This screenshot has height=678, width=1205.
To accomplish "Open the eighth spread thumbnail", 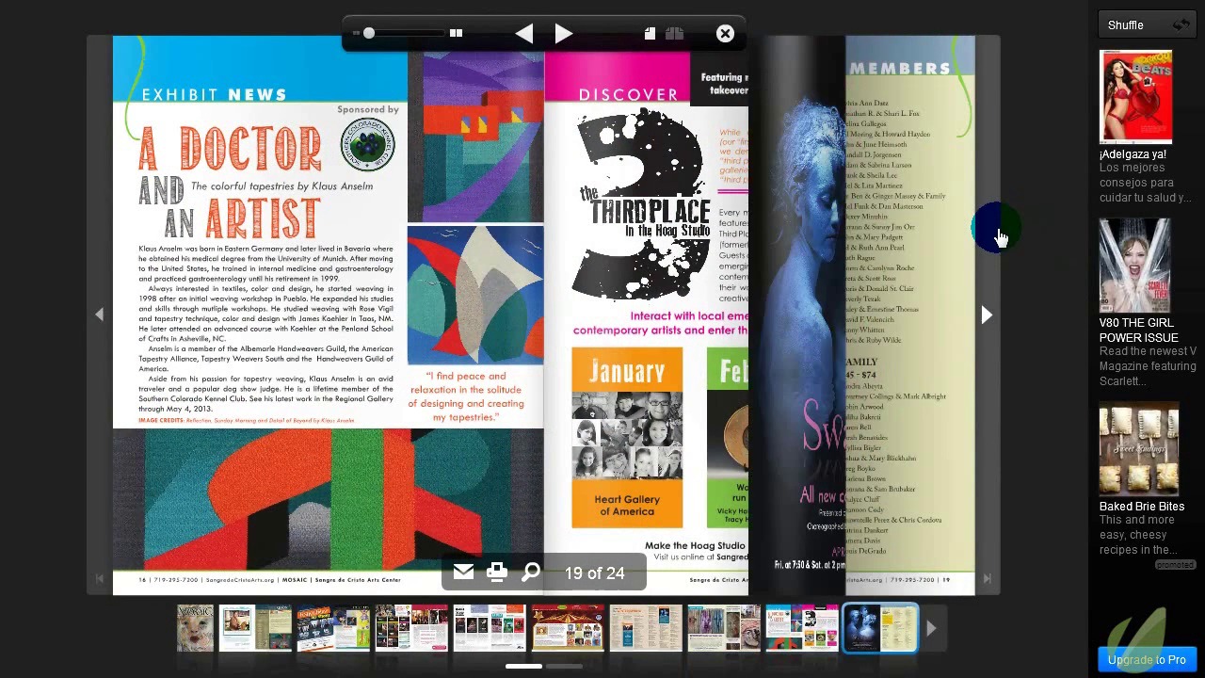I will coord(724,628).
